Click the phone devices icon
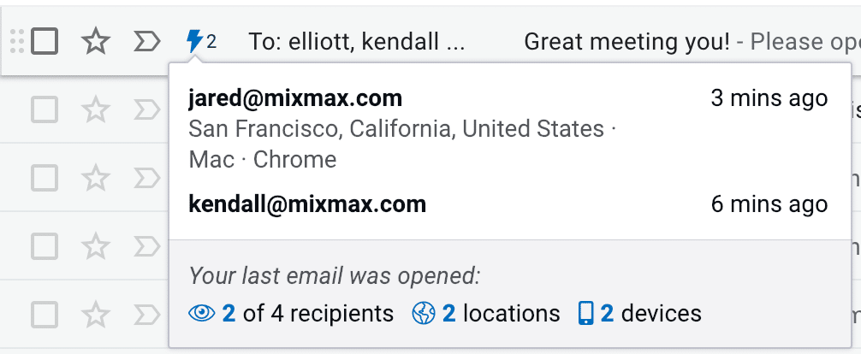The height and width of the screenshot is (354, 861). 586,314
